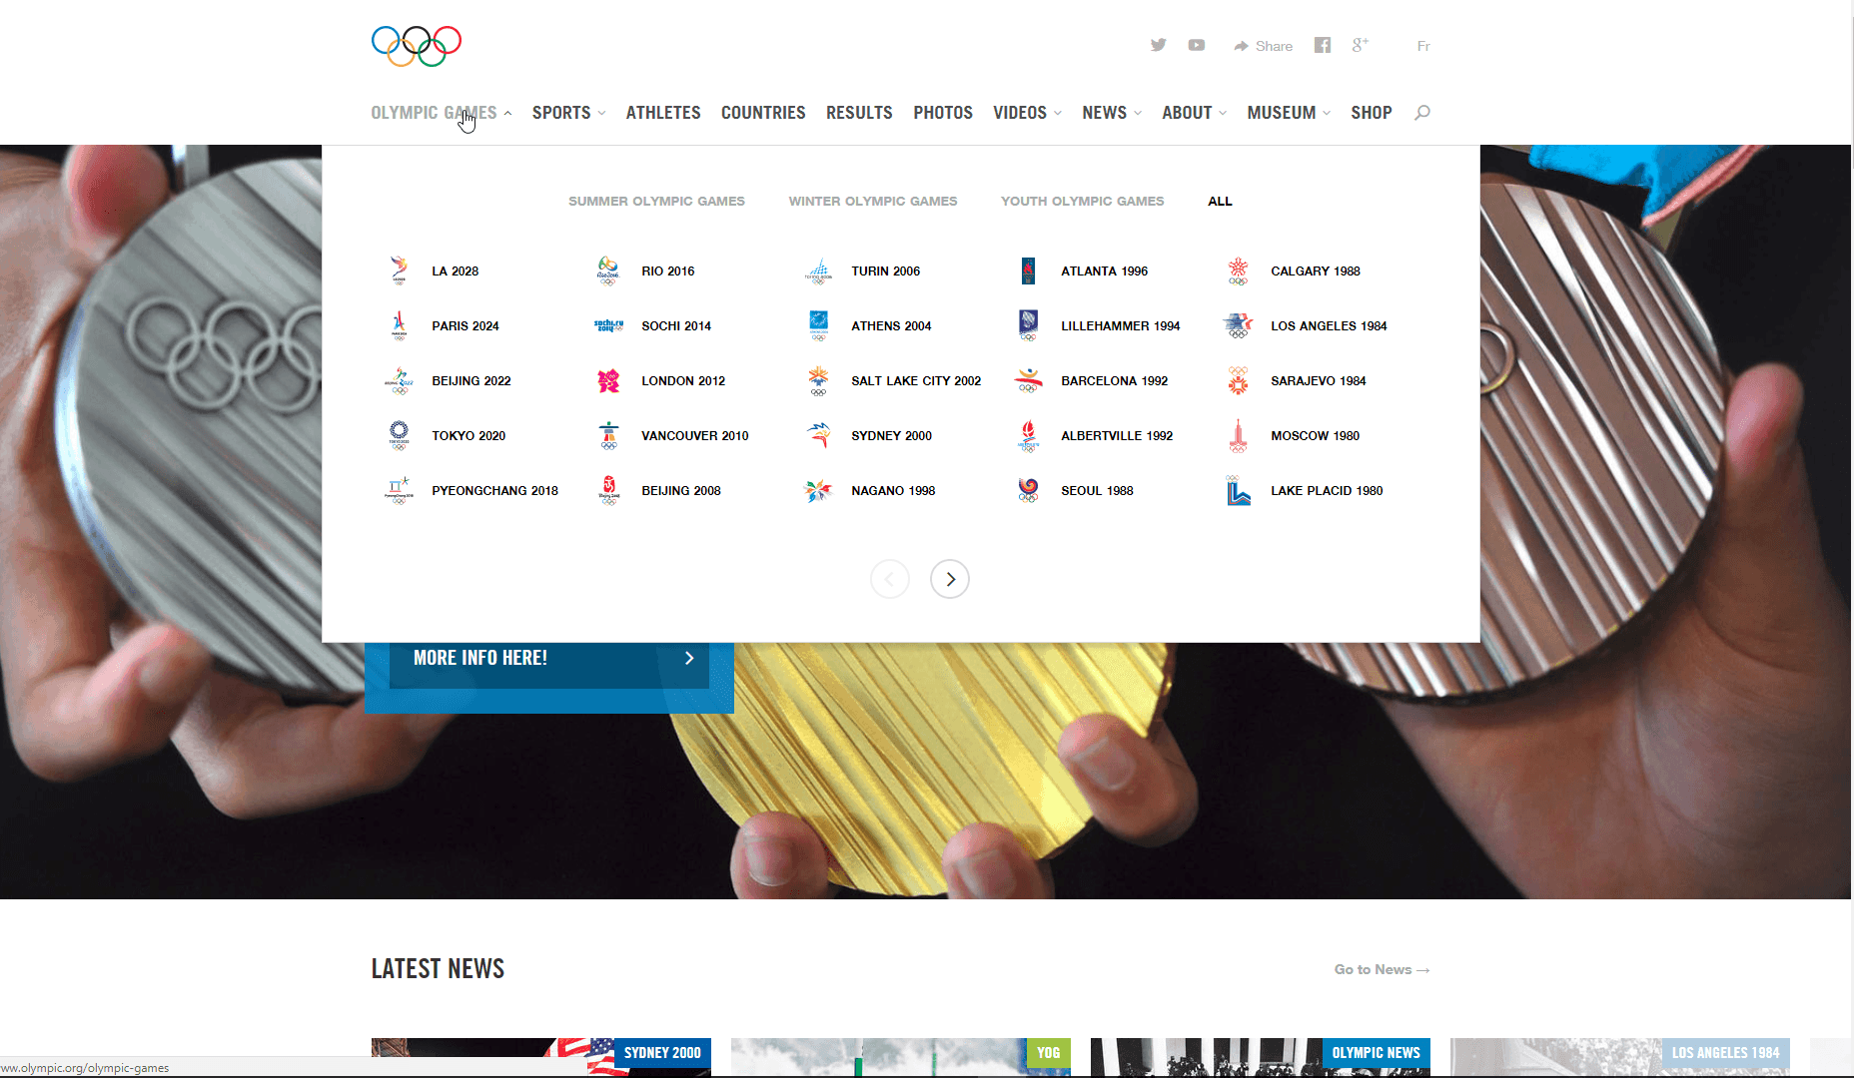Select the All games tab
The image size is (1854, 1078).
[x=1220, y=202]
